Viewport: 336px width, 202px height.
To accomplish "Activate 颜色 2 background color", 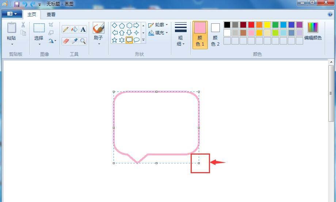I will [x=215, y=35].
